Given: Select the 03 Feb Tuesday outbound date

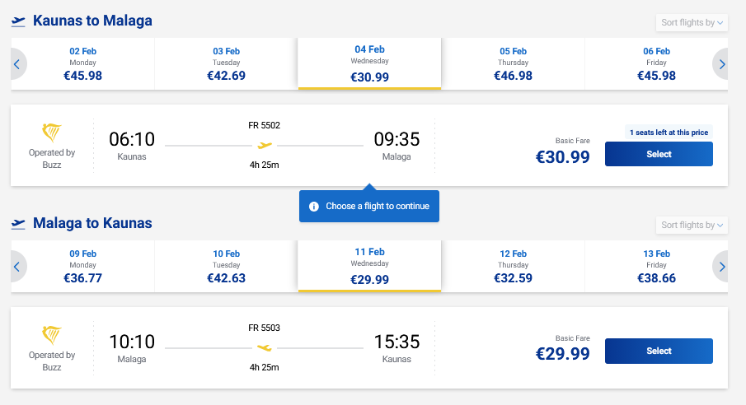Looking at the screenshot, I should pyautogui.click(x=226, y=63).
